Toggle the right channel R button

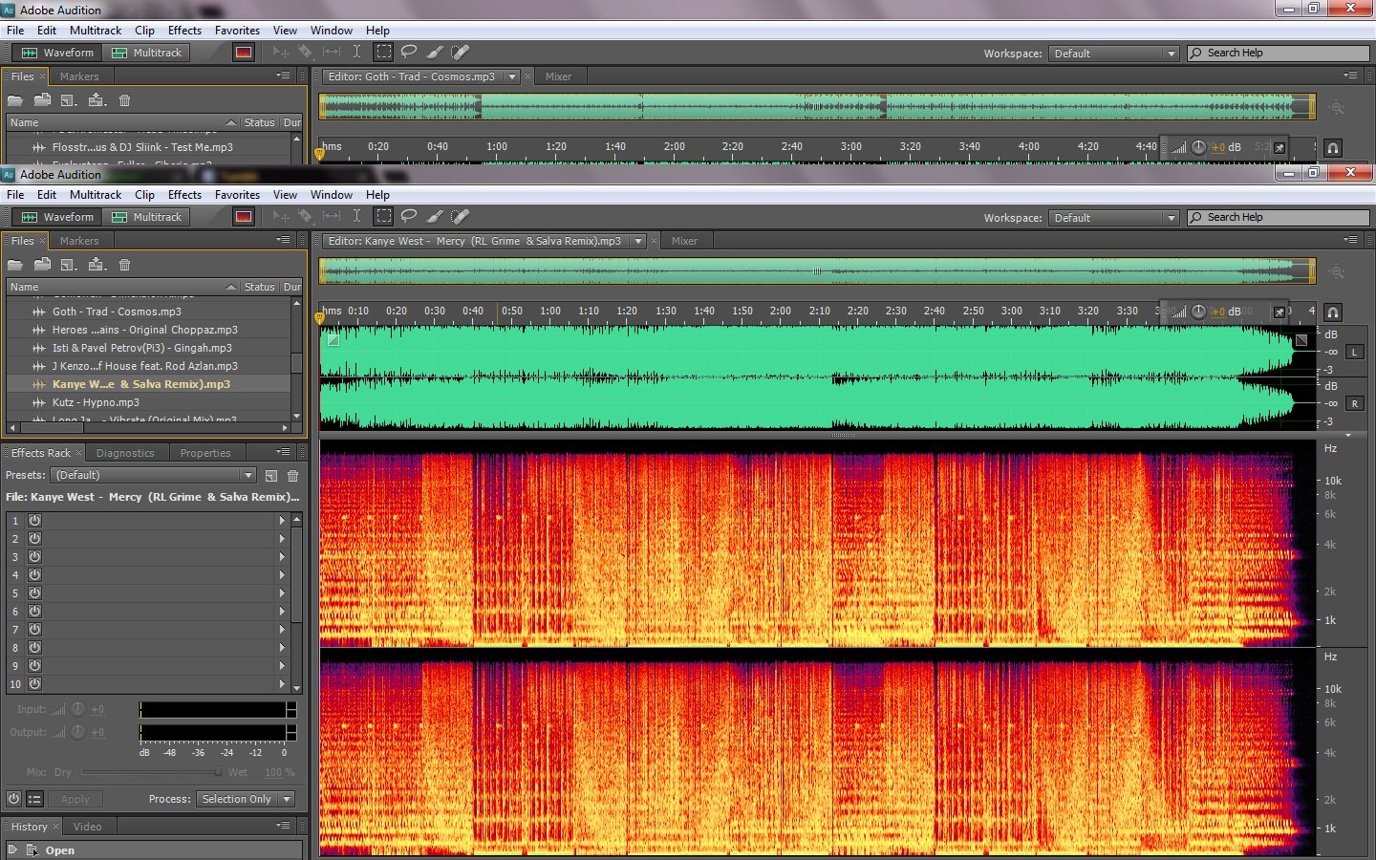(x=1354, y=403)
